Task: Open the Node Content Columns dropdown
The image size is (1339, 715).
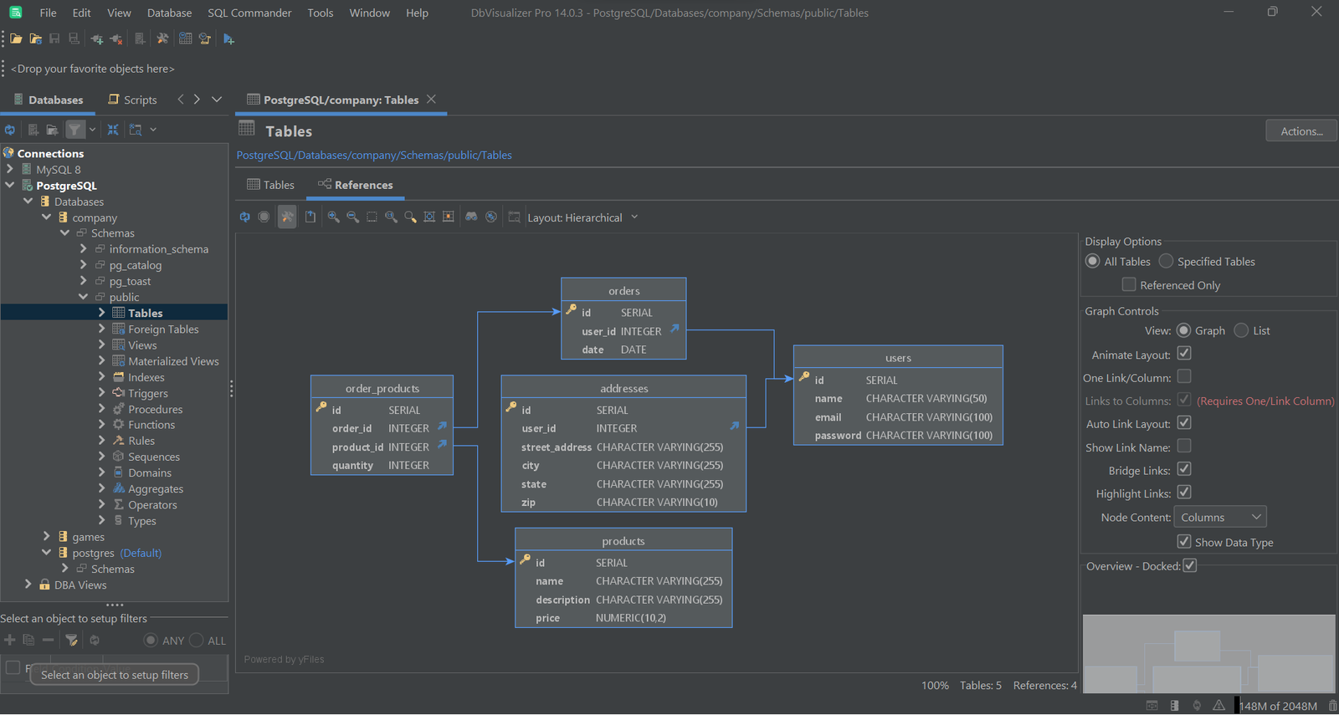Action: click(x=1220, y=517)
